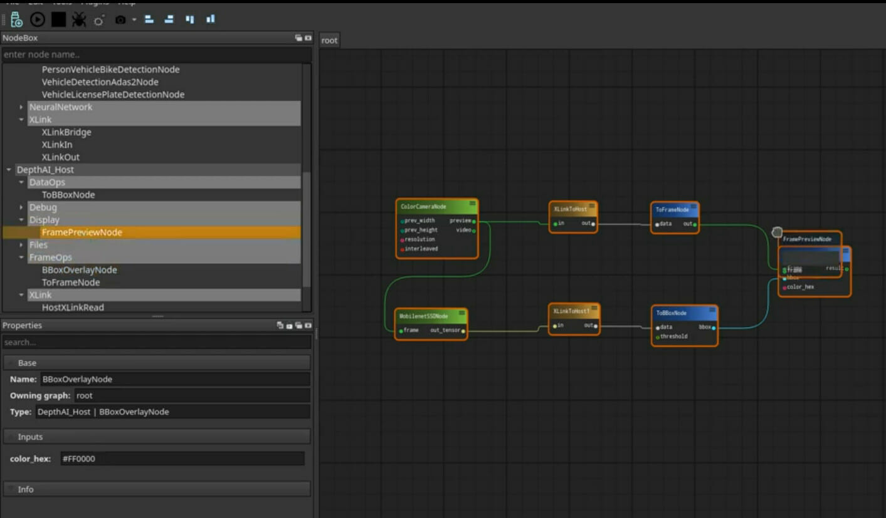Select ToFrameNode in the NodeBox tree

71,282
